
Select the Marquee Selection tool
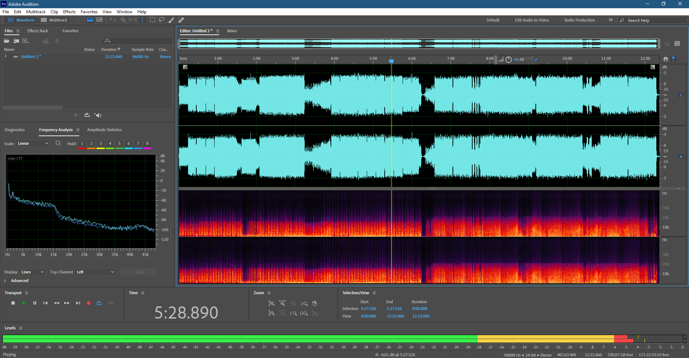click(x=153, y=20)
